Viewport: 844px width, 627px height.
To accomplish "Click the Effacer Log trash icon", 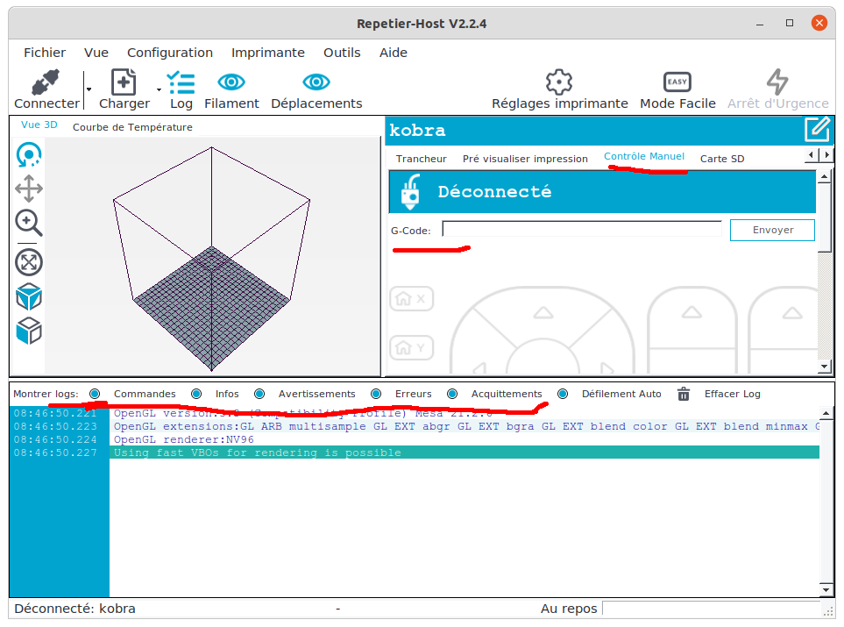I will click(x=684, y=394).
